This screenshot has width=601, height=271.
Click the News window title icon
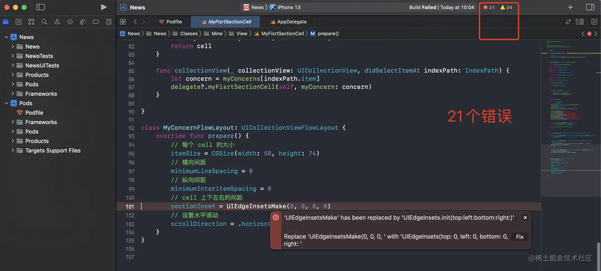124,7
